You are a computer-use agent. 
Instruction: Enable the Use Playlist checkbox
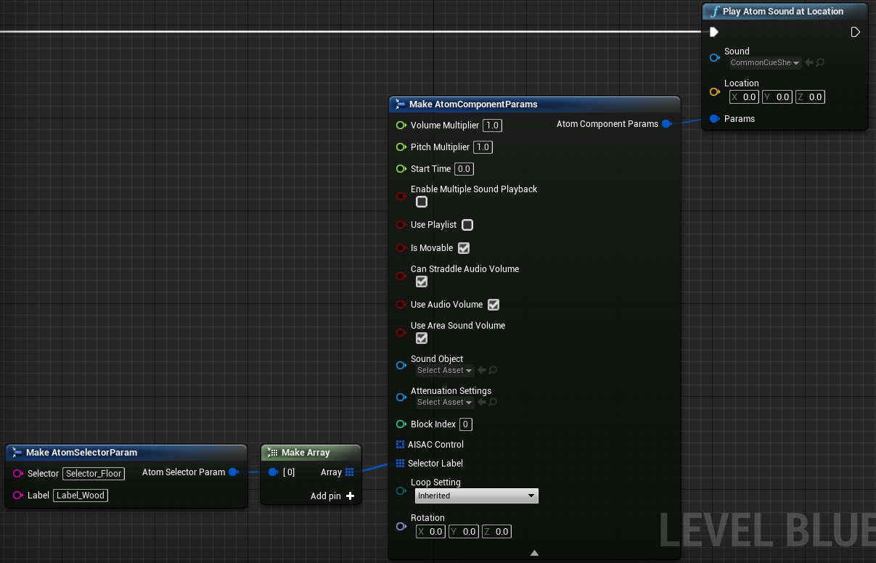tap(467, 225)
